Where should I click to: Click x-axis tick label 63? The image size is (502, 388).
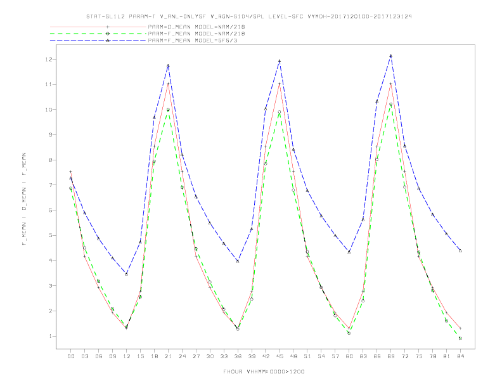[x=363, y=356]
